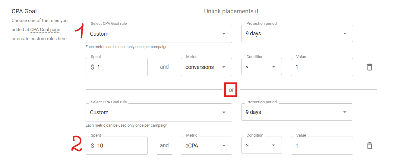
Task: Delete the first rule with trash icon
Action: [x=369, y=67]
